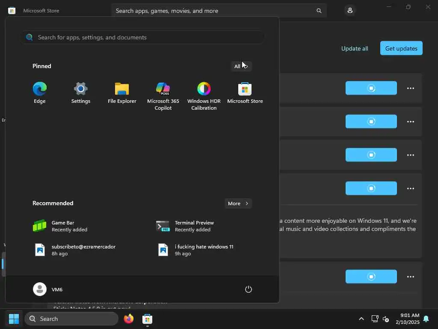The height and width of the screenshot is (329, 438).
Task: Restore down the Microsoft Store window
Action: tap(408, 7)
